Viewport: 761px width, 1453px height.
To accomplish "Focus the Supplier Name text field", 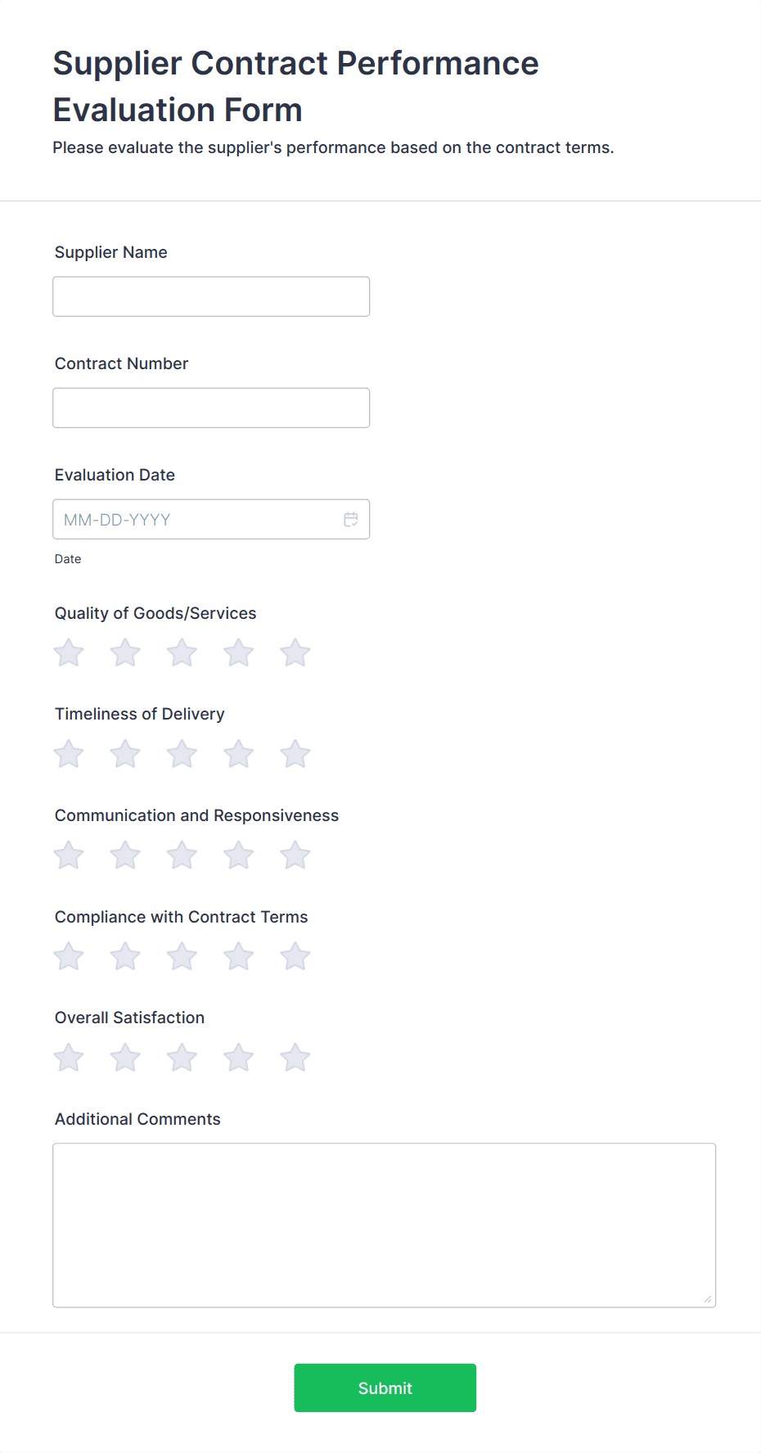I will point(210,296).
